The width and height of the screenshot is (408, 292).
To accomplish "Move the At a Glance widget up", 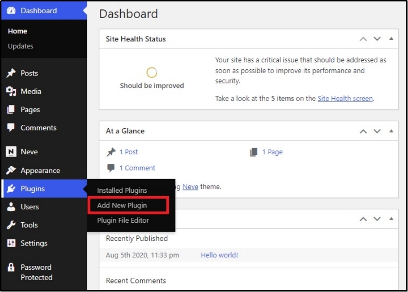I will [x=363, y=131].
